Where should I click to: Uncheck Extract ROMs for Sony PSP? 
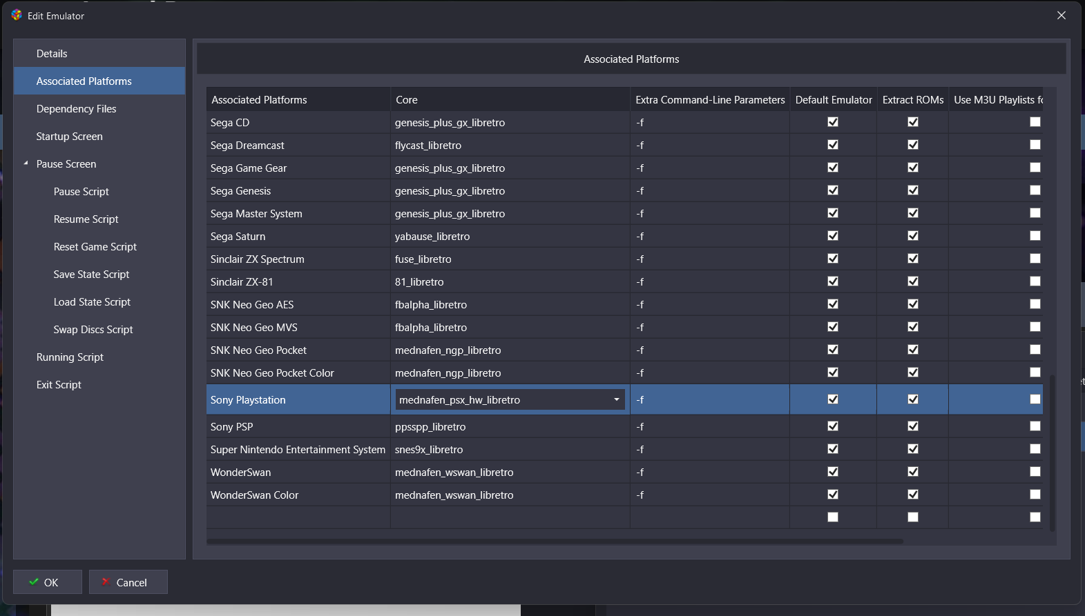(913, 426)
